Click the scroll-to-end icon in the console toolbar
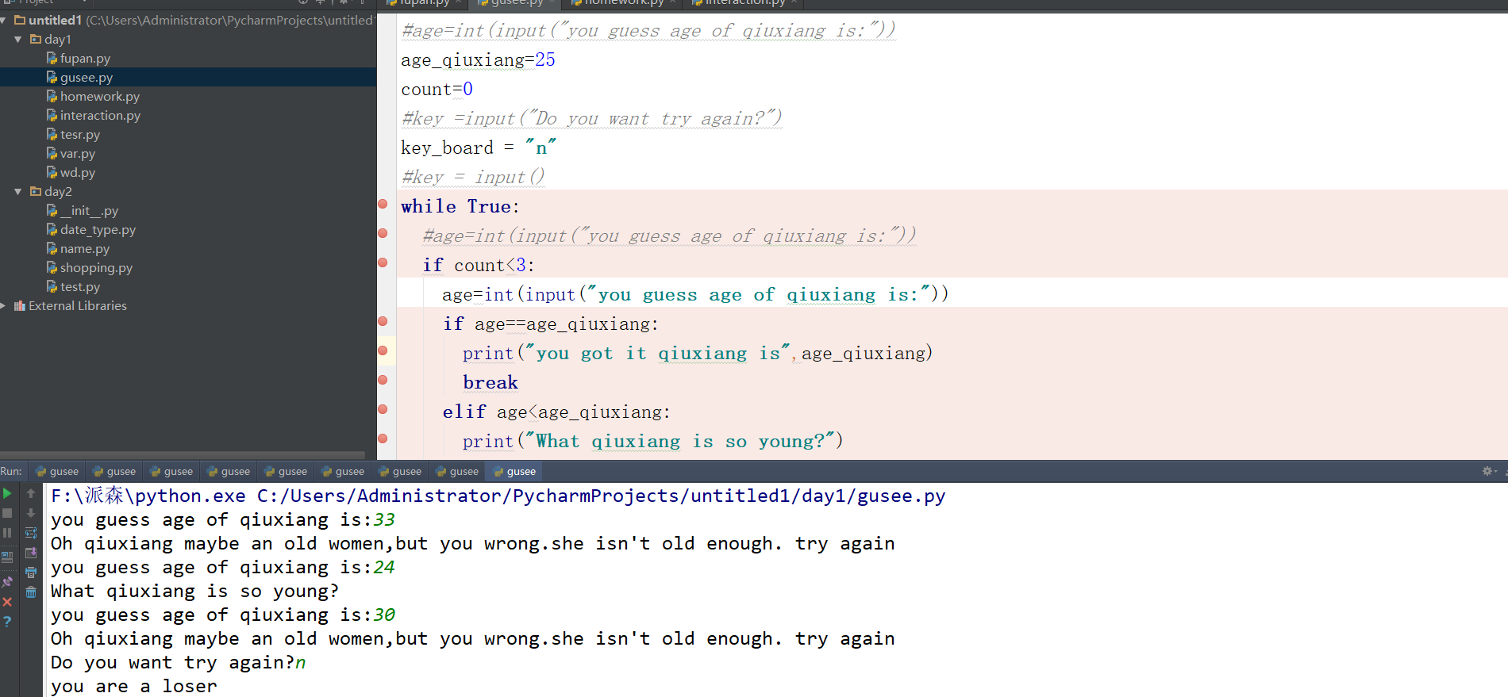1508x697 pixels. [x=31, y=553]
